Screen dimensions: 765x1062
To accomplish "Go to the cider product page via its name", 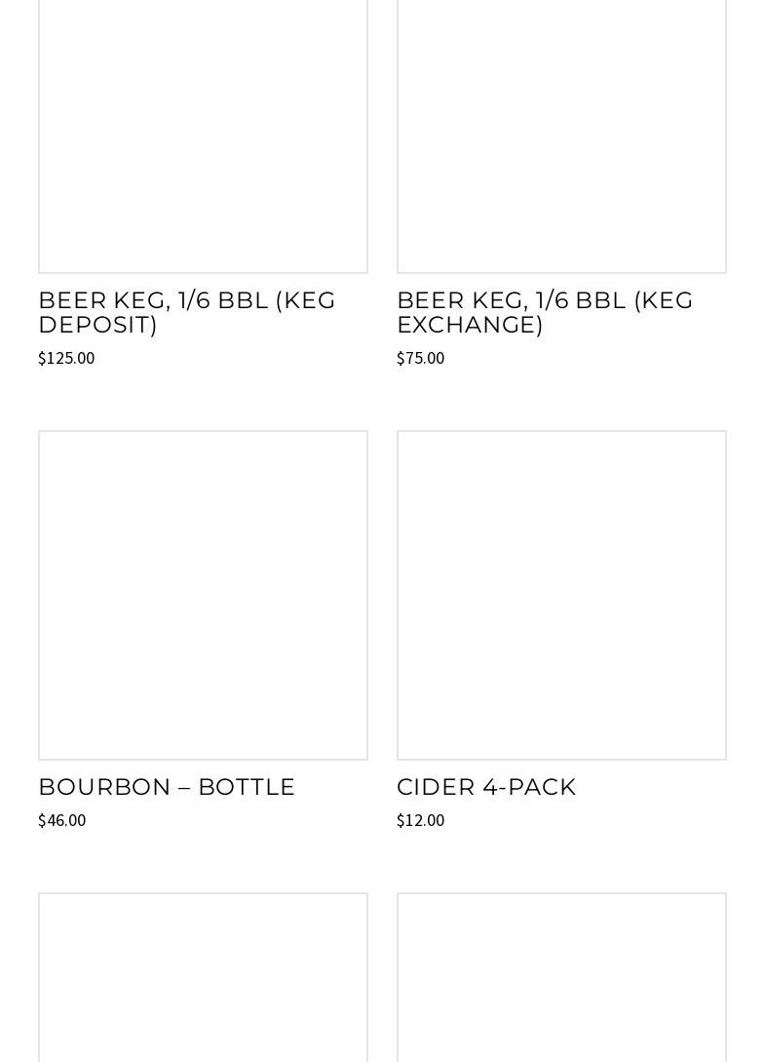I will (486, 786).
